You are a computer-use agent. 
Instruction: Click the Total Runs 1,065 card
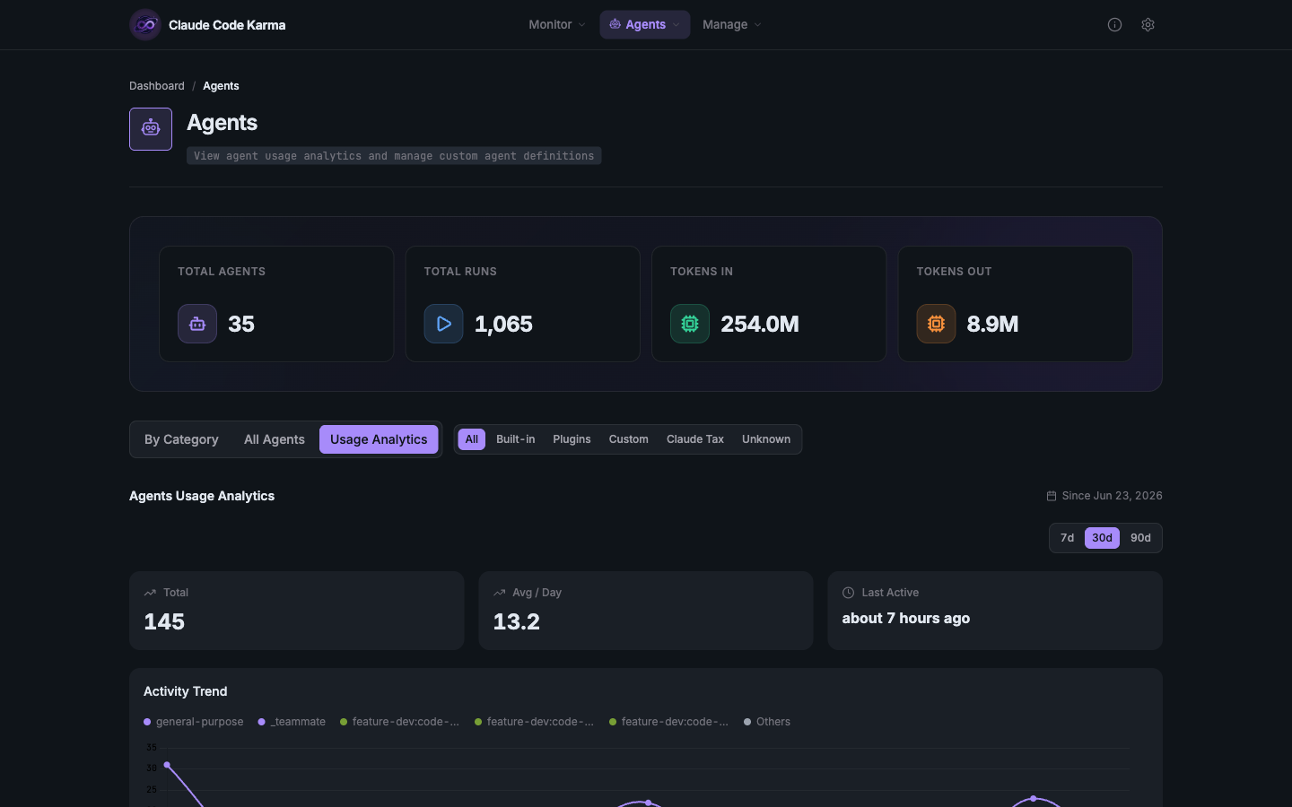(x=522, y=304)
